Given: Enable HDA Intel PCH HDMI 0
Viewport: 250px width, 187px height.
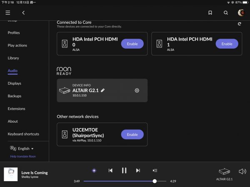Looking at the screenshot, I should (x=132, y=44).
